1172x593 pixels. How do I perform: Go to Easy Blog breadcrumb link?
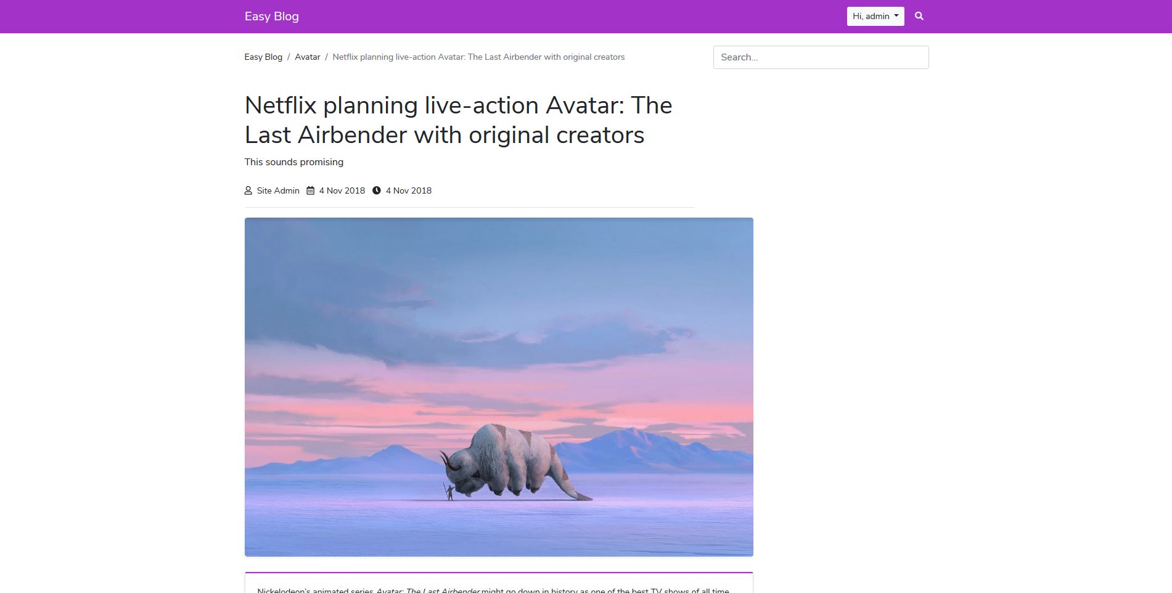[x=263, y=57]
